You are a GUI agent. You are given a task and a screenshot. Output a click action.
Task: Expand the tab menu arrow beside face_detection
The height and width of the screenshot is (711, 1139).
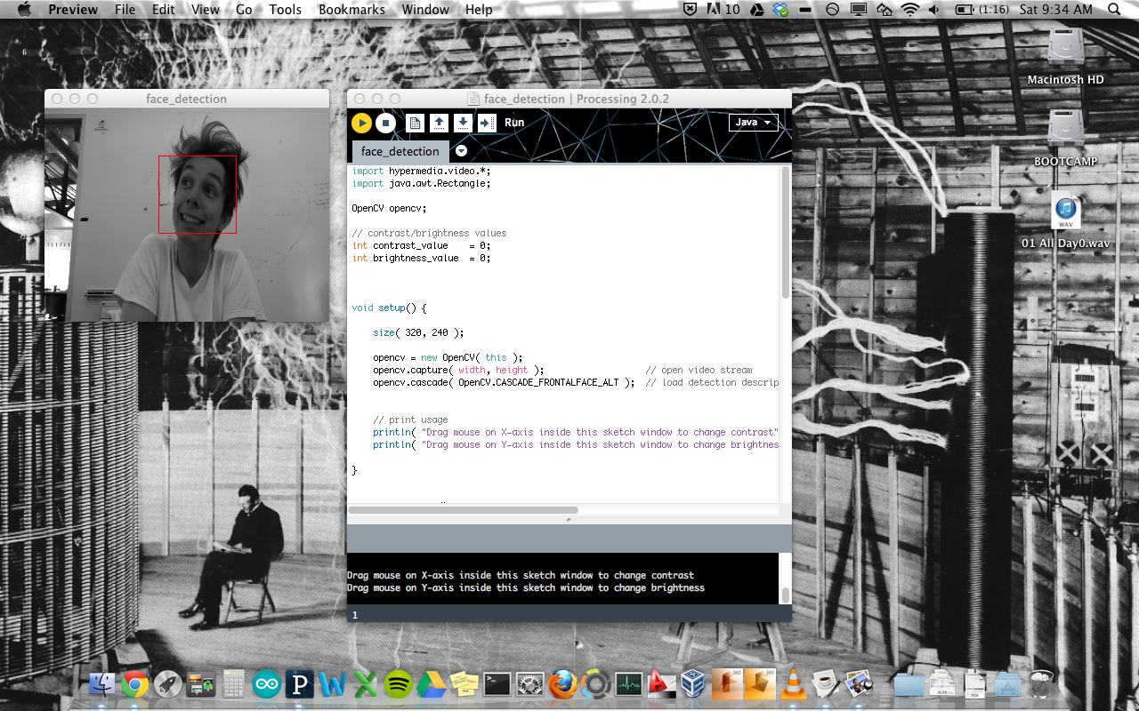461,151
